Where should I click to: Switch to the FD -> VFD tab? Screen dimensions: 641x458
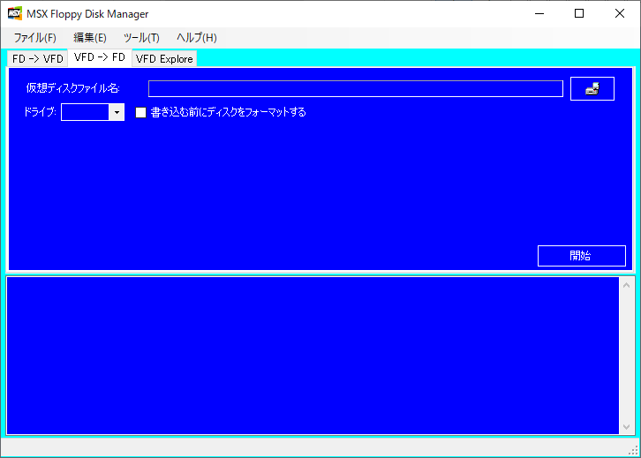pyautogui.click(x=37, y=59)
